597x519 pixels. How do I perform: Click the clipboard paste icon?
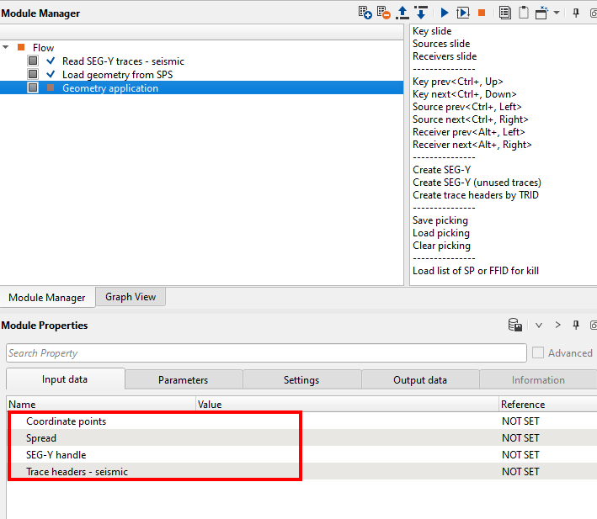(x=524, y=13)
